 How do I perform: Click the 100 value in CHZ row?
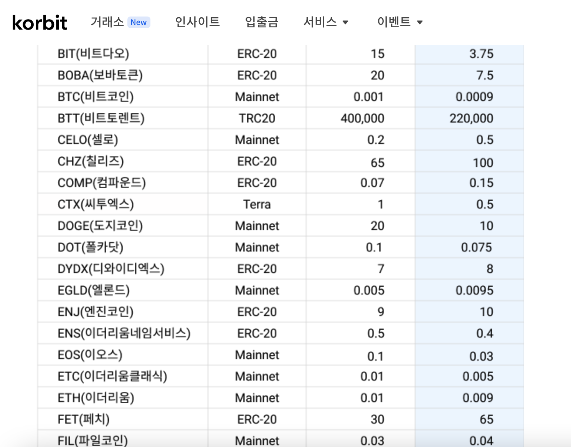(x=483, y=163)
